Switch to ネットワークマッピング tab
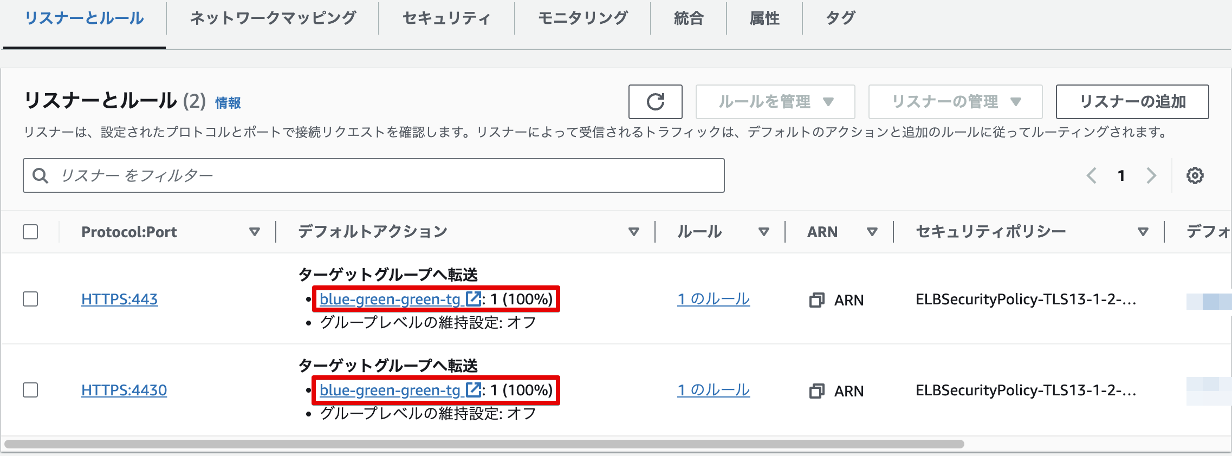This screenshot has width=1232, height=456. point(273,18)
